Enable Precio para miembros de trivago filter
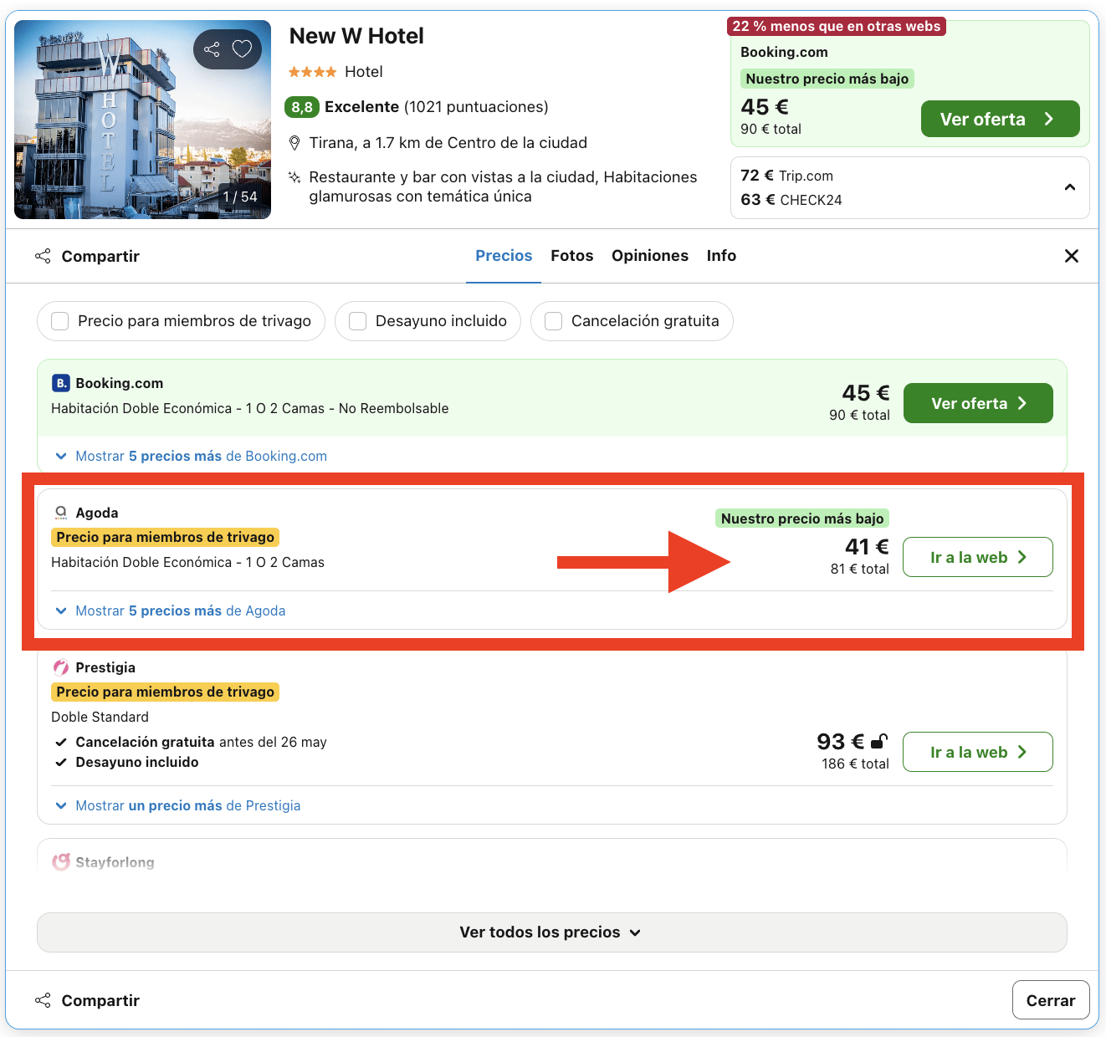The width and height of the screenshot is (1106, 1037). pos(59,320)
